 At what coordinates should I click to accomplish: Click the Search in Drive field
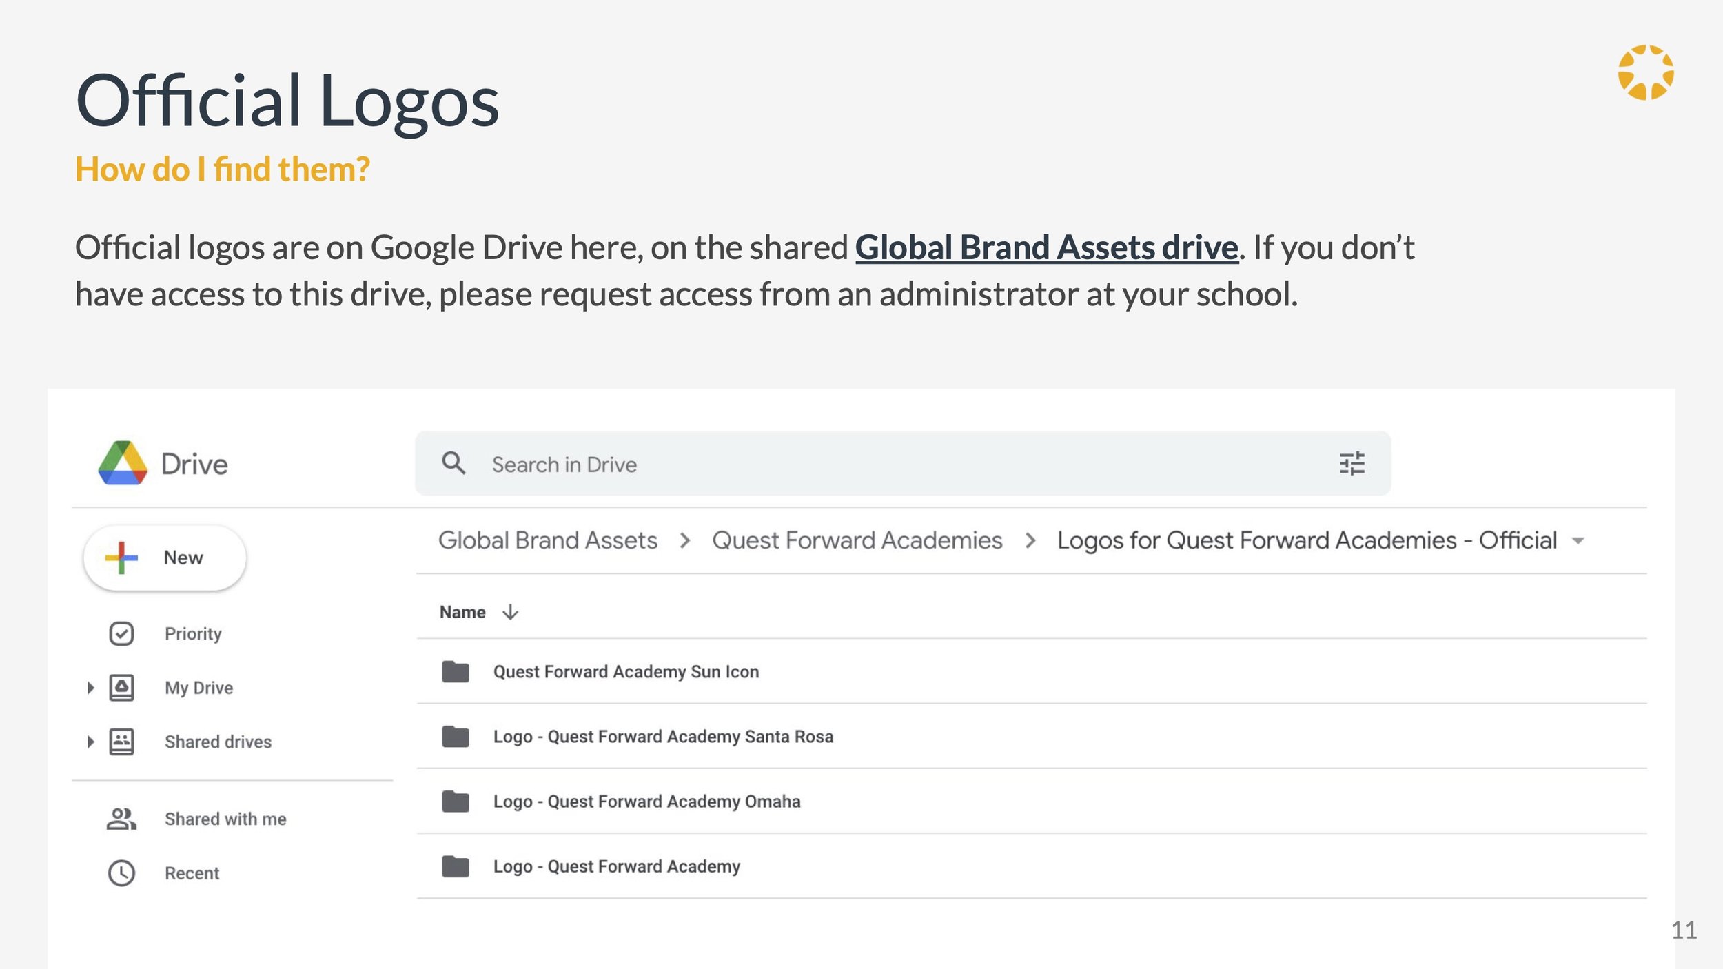pos(896,465)
